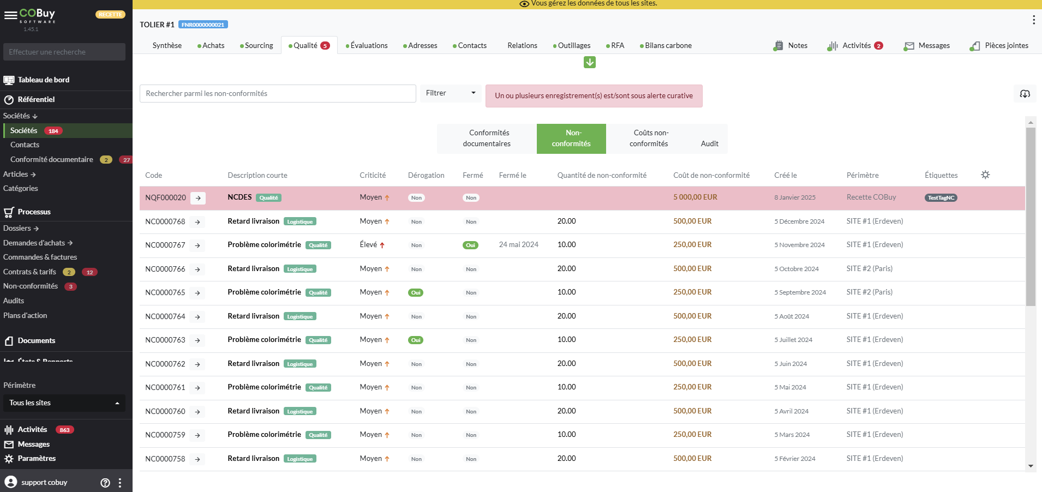Open Notes panel icon
The width and height of the screenshot is (1042, 492).
coord(778,46)
